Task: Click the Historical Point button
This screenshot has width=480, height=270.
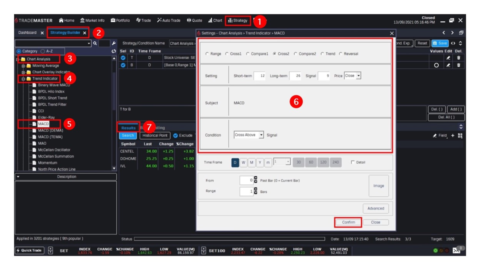Action: point(155,135)
